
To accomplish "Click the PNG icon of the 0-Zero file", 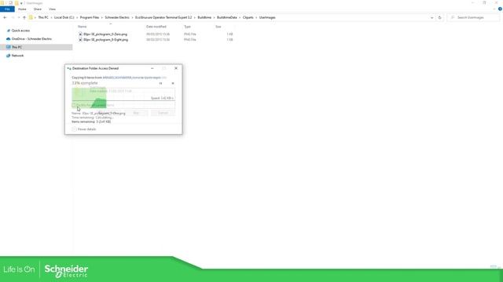I will (80, 34).
